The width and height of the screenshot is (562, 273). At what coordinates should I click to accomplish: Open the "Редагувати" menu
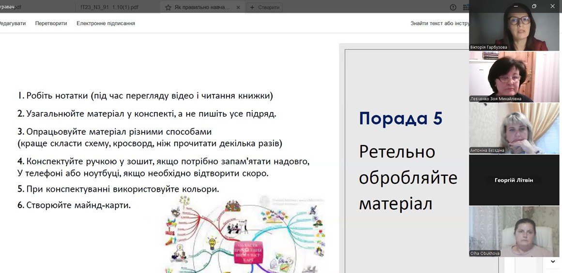click(13, 23)
